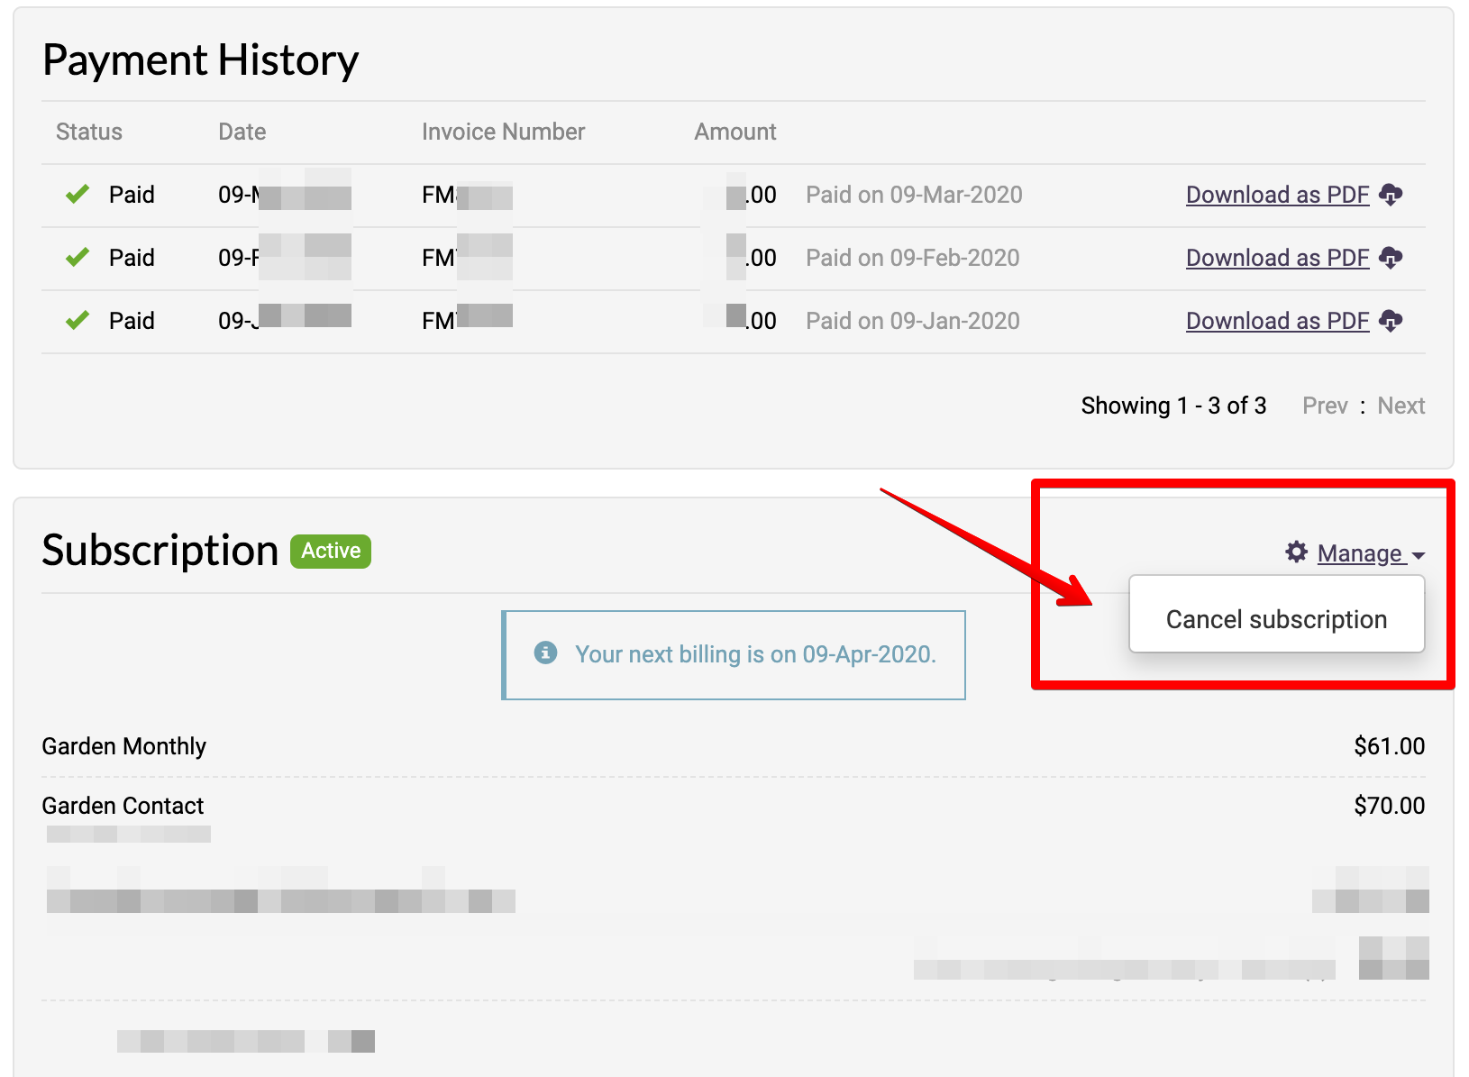Select 'Paid on 09-Mar-2020' text
Viewport: 1469px width, 1077px height.
click(914, 195)
